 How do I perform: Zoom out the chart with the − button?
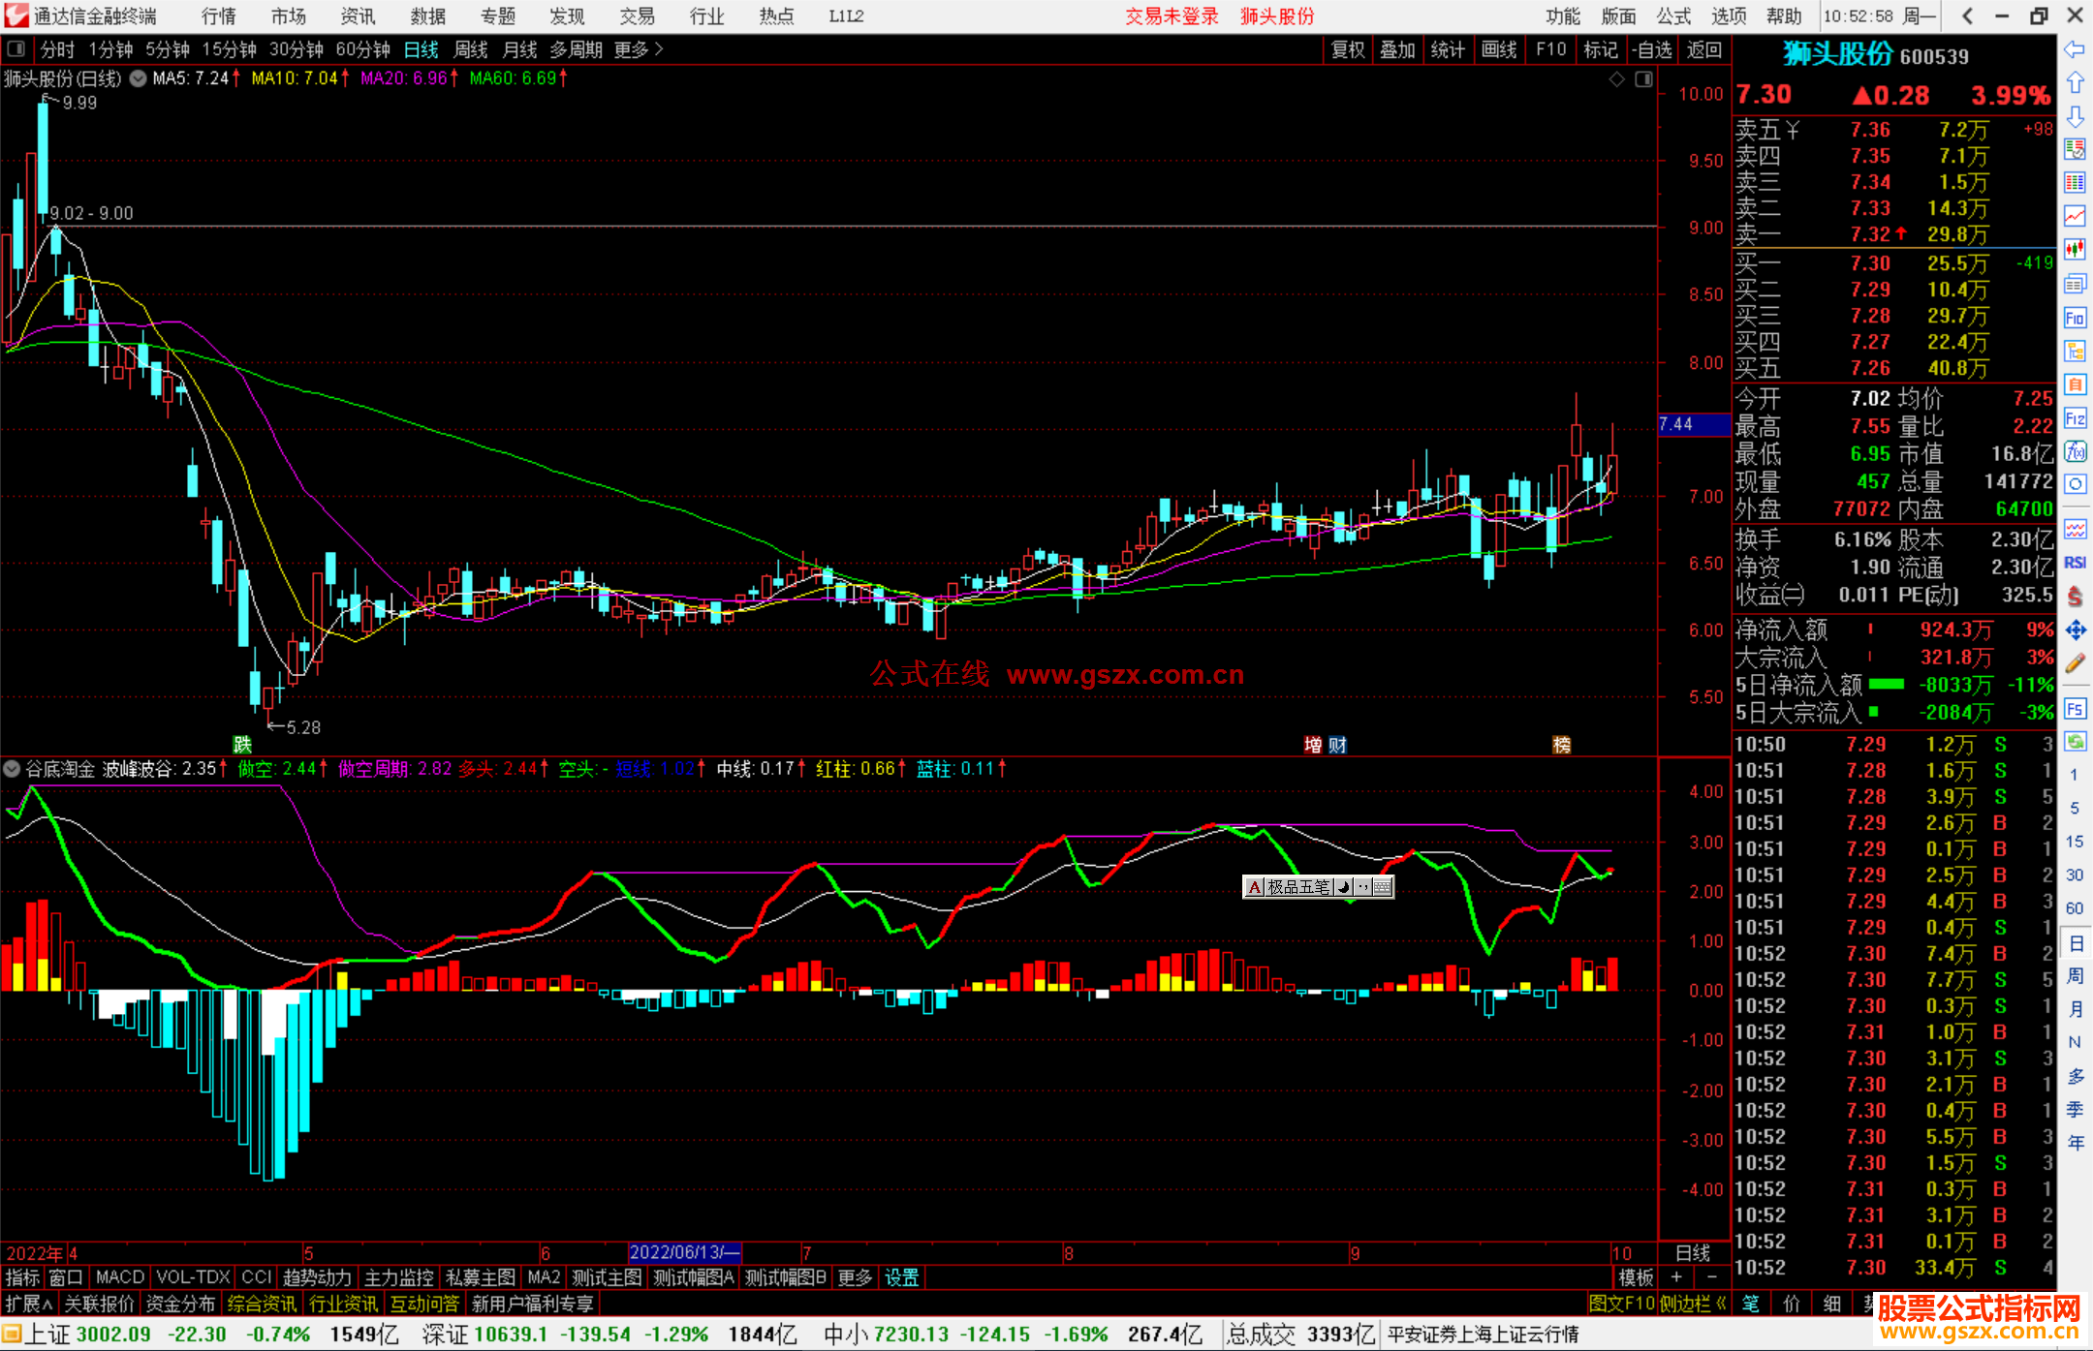click(x=1712, y=1277)
